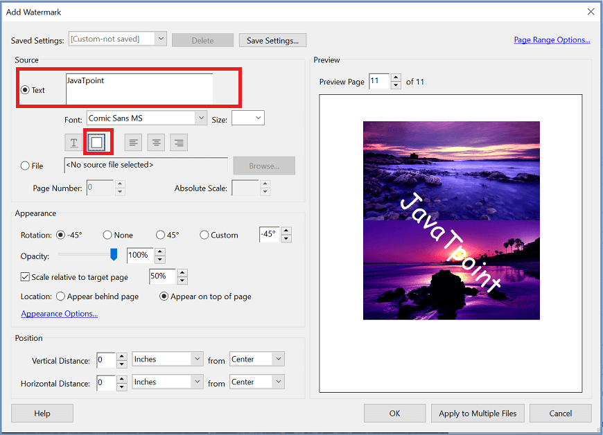Click the underline text formatting icon
Screen dimensions: 603x435
pos(74,143)
